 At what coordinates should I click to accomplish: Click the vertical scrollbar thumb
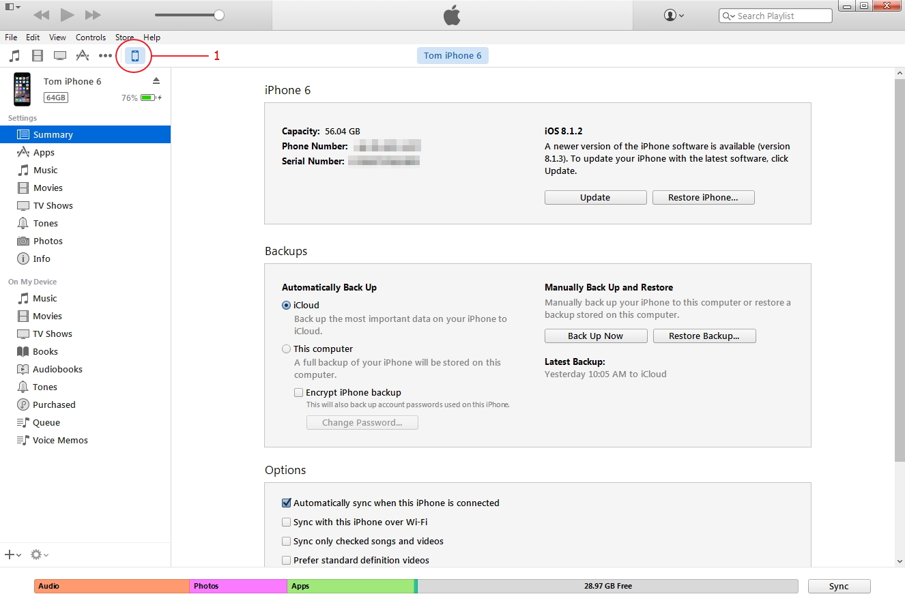point(900,270)
